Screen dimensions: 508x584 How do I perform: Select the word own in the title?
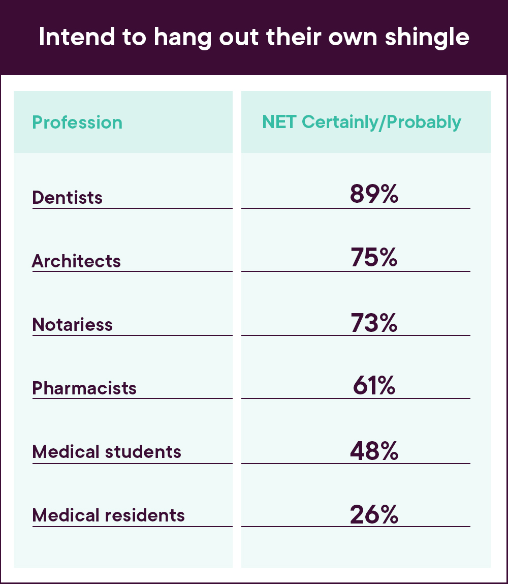353,38
